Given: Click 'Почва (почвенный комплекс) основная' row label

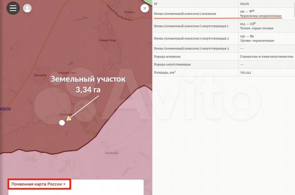Looking at the screenshot, I should click(x=185, y=14).
